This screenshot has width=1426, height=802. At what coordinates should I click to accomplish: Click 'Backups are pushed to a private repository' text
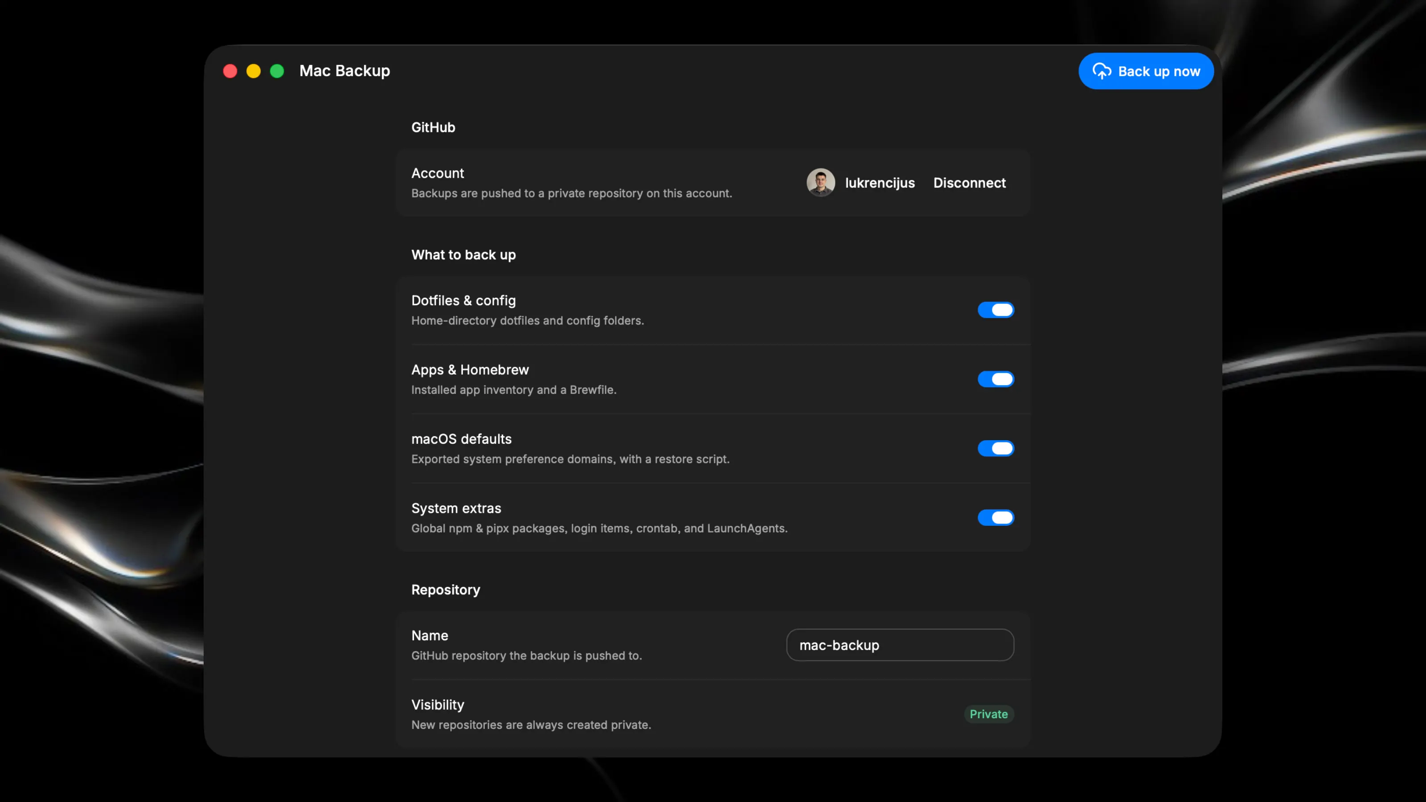click(571, 193)
